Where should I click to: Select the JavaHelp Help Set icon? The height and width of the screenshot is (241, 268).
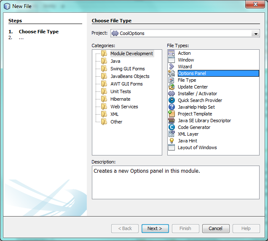[172, 107]
